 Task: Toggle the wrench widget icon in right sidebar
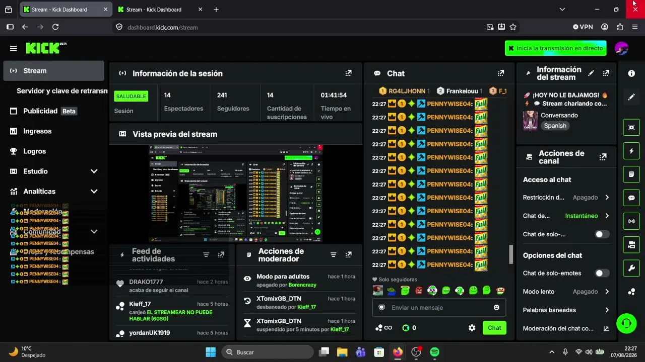click(631, 268)
